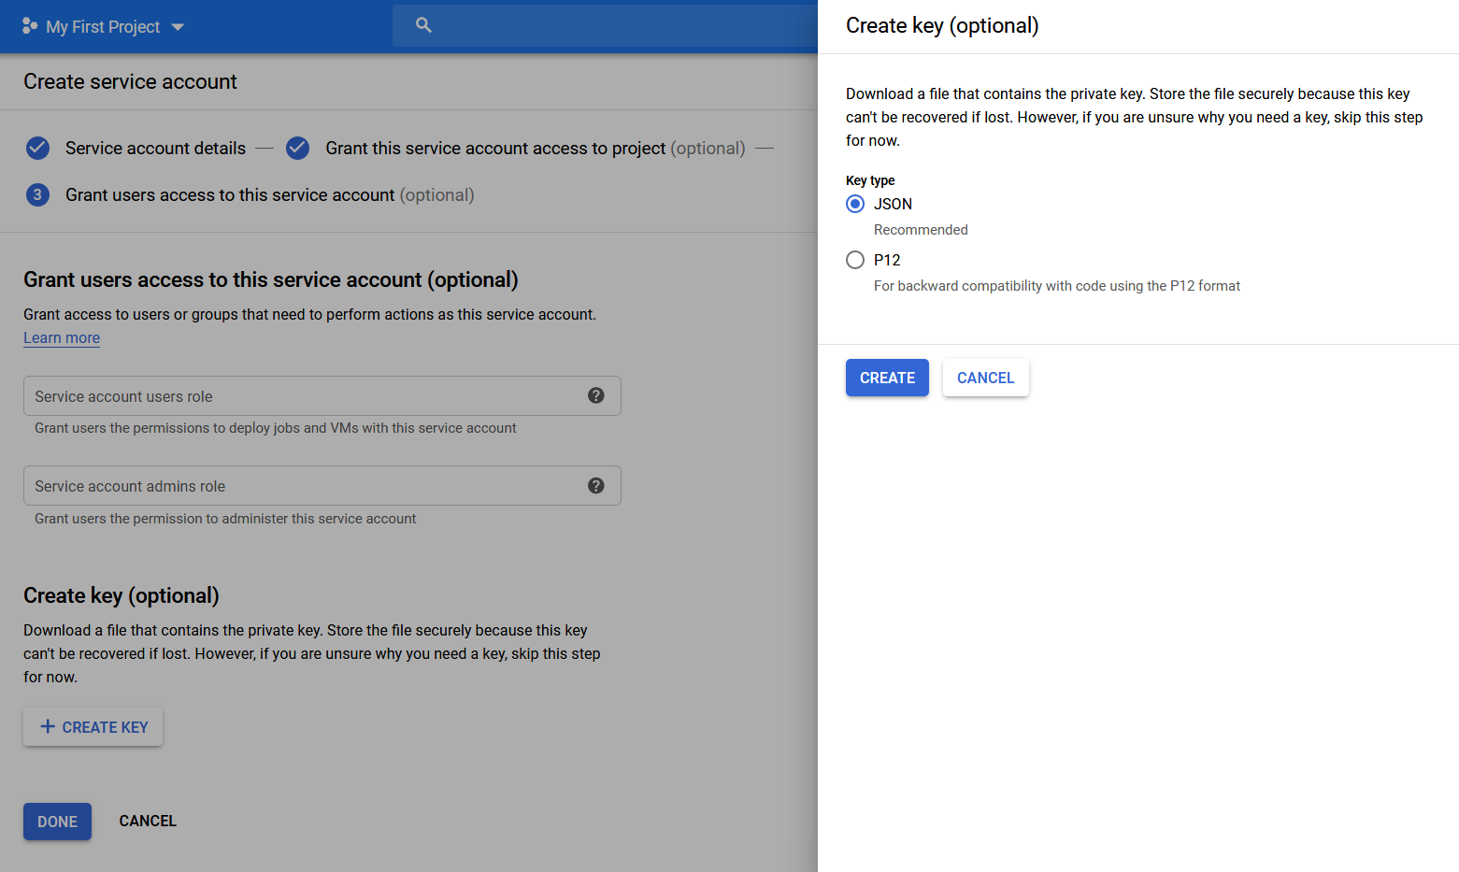
Task: Click the DONE button
Action: [x=57, y=822]
